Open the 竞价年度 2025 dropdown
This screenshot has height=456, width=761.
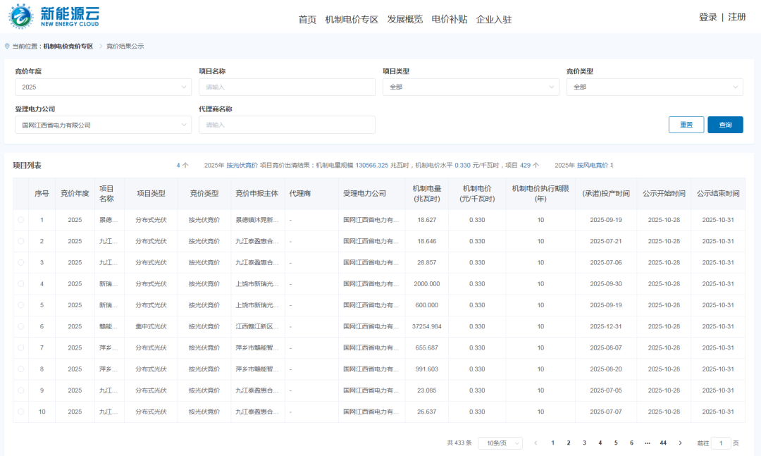[x=103, y=87]
